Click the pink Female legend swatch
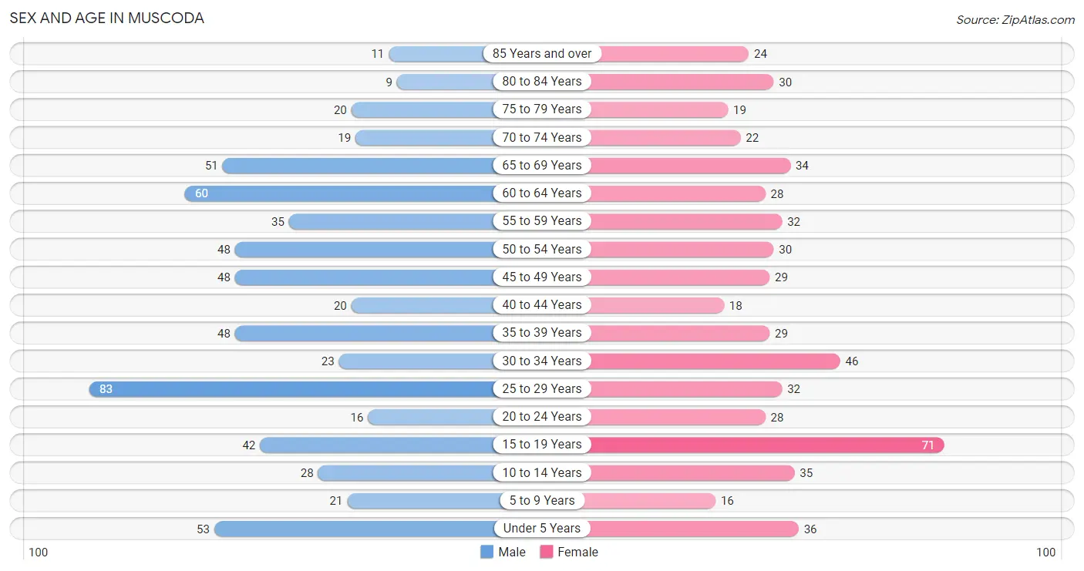Viewport: 1084px width, 571px height. (x=547, y=552)
